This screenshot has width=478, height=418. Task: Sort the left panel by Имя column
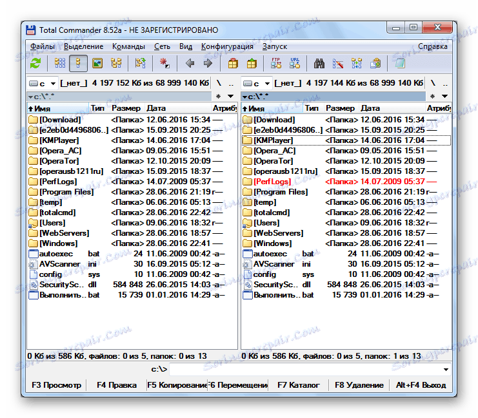[x=58, y=108]
